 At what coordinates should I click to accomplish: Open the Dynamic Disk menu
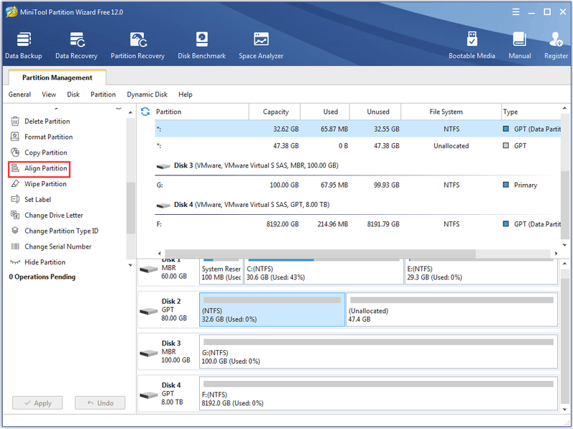coord(147,95)
